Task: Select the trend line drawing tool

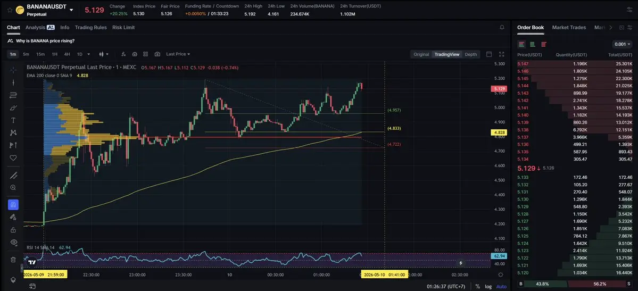Action: click(x=13, y=82)
